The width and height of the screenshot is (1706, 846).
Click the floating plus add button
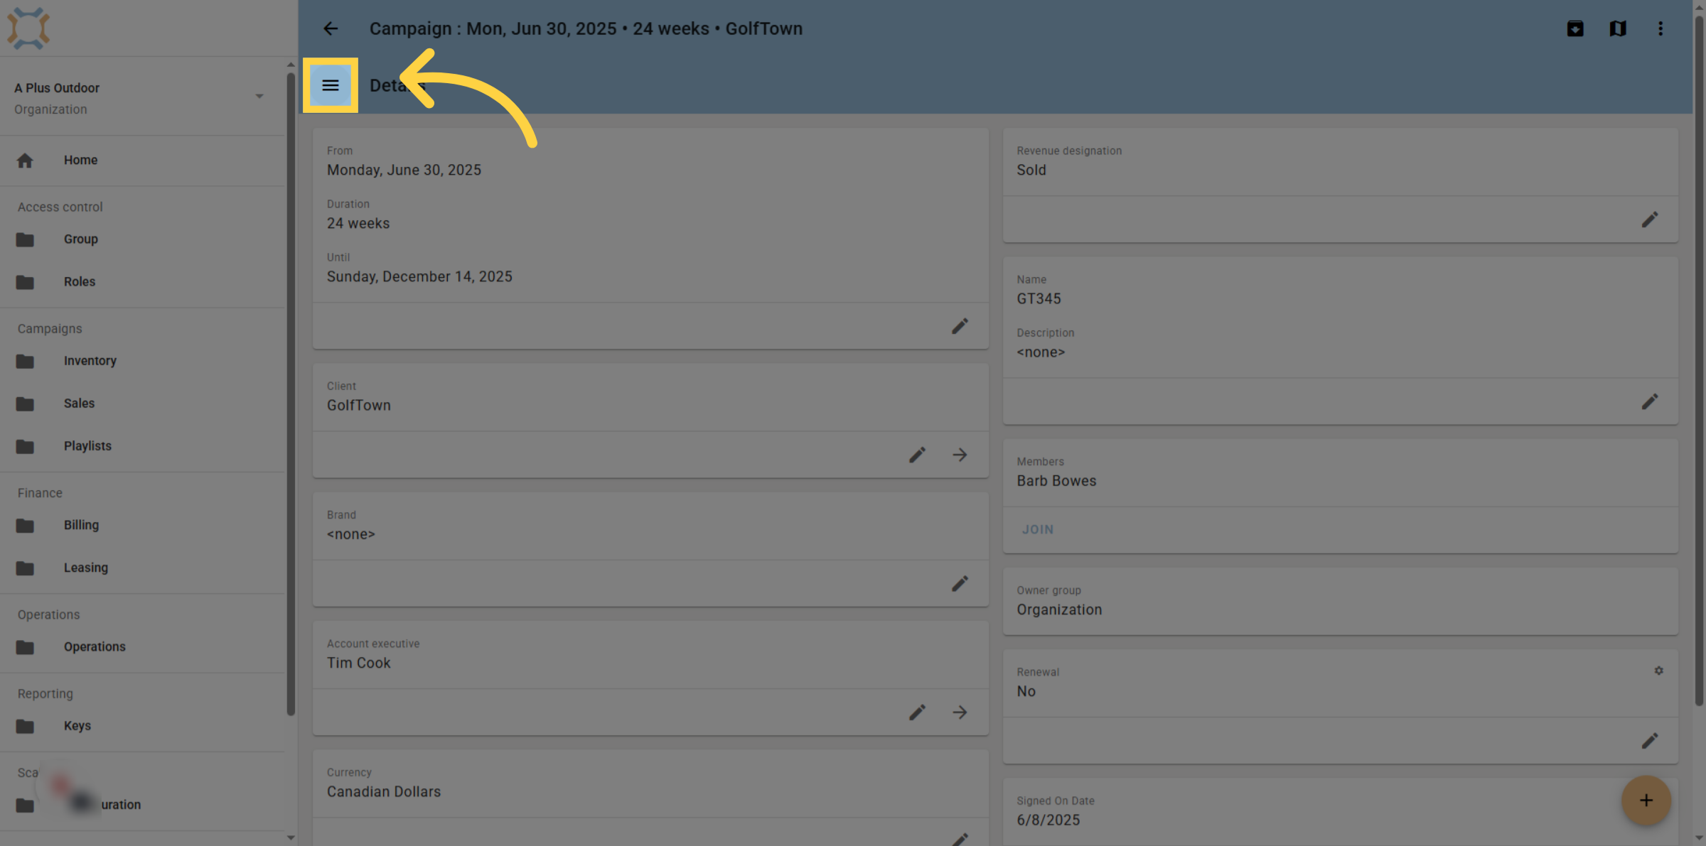[x=1646, y=801]
